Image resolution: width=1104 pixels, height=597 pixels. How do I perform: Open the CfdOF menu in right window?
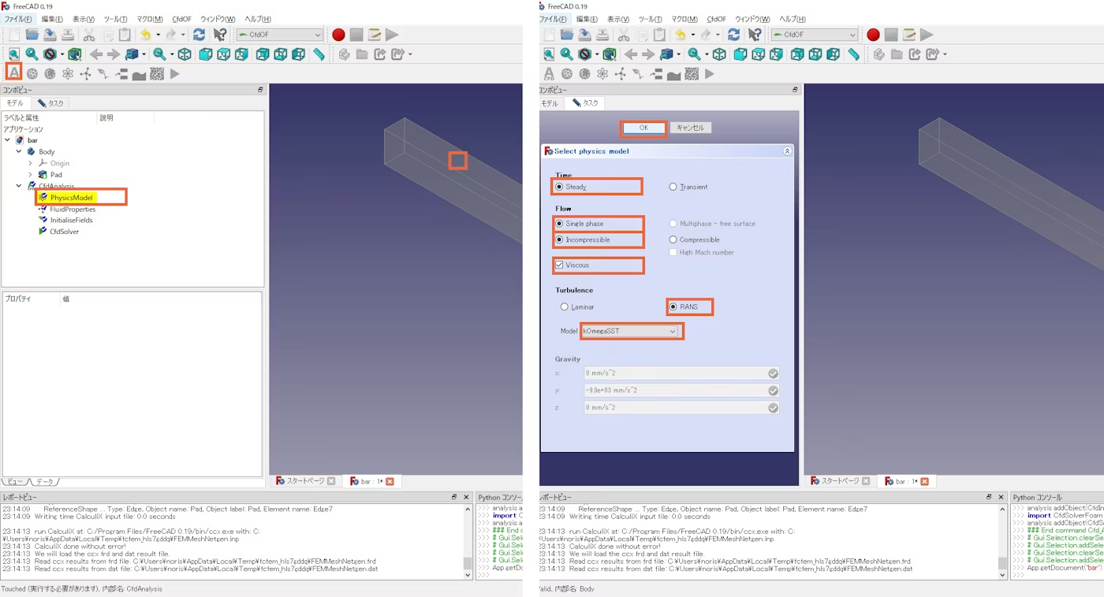pos(716,19)
